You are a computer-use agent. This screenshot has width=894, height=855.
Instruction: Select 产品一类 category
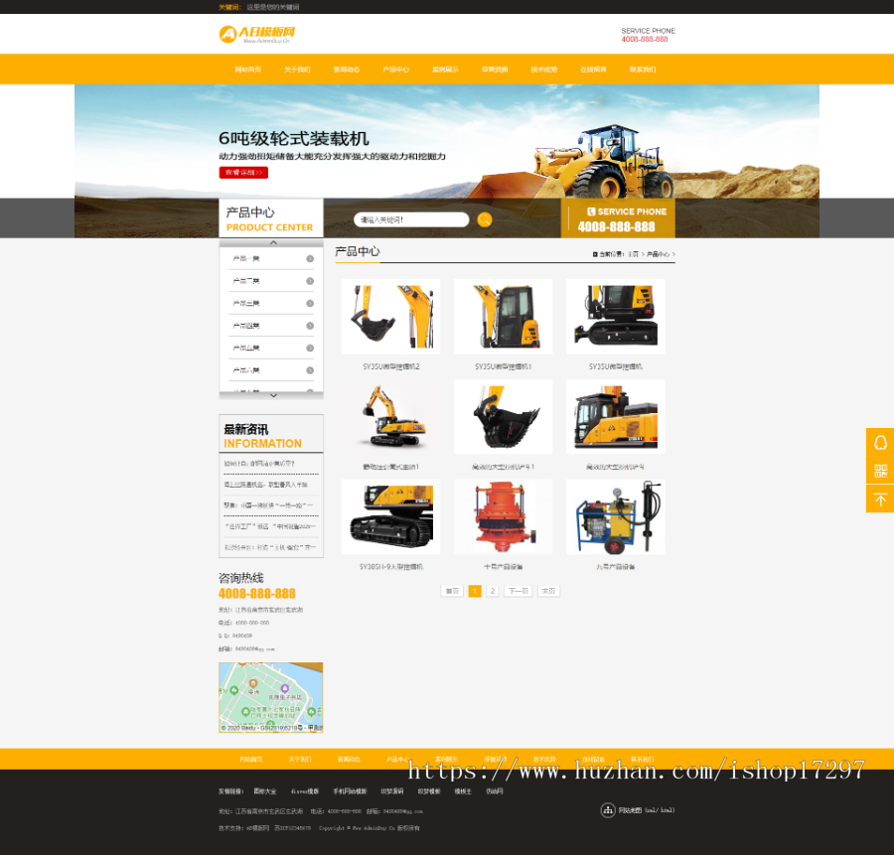[246, 259]
